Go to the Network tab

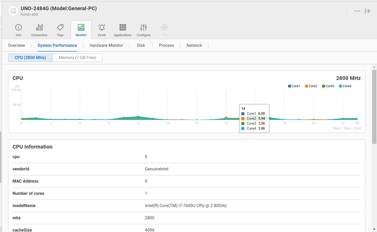194,46
